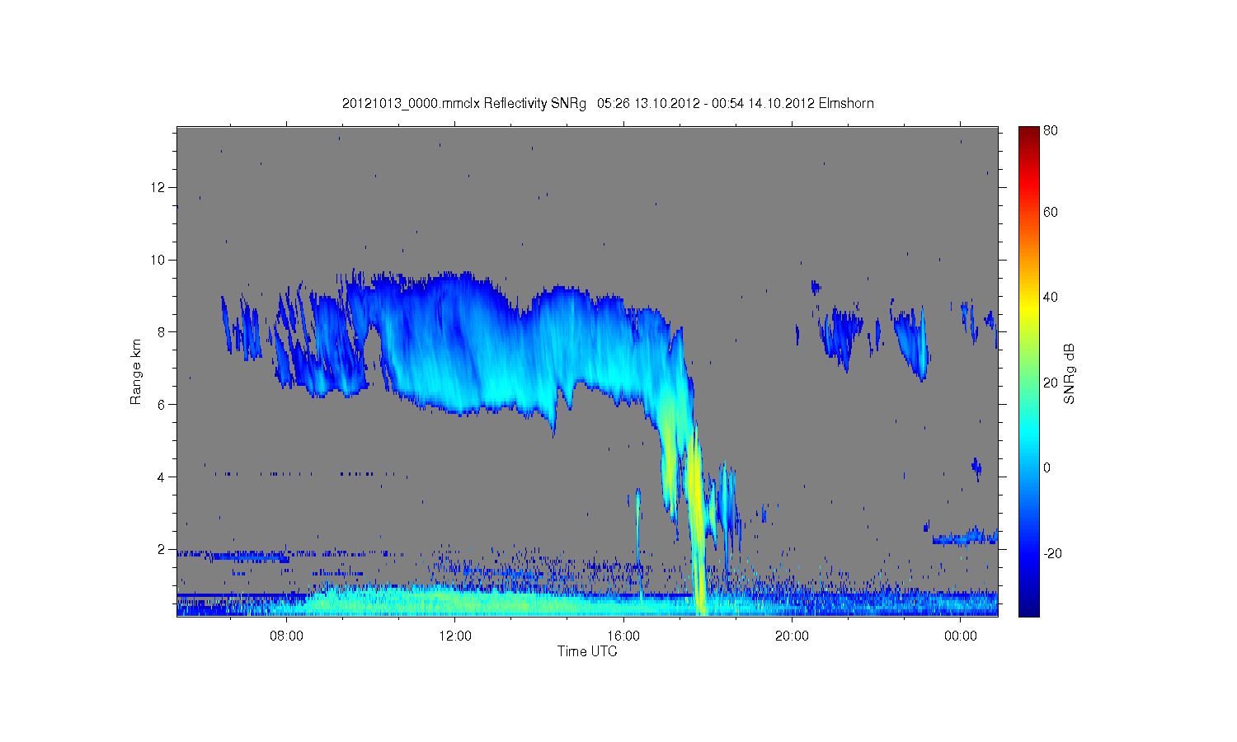Click the '40' colorbar value
Screen dimensions: 1237x742
pyautogui.click(x=1051, y=298)
